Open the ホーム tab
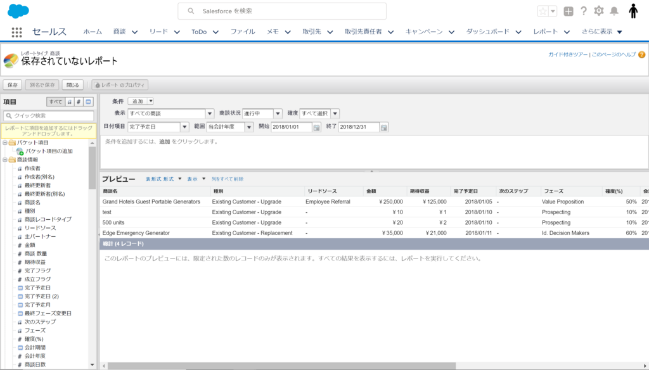649x370 pixels. click(93, 32)
